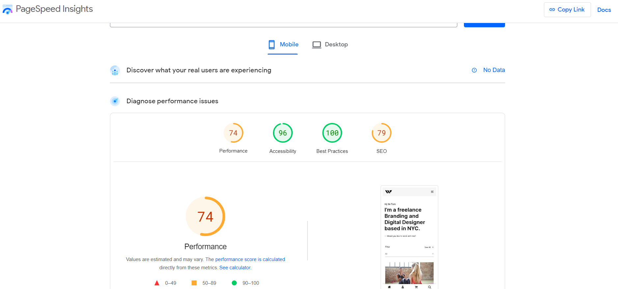Click the real users experience icon
The width and height of the screenshot is (618, 289).
pyautogui.click(x=115, y=70)
